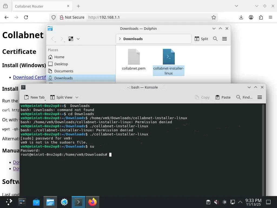The height and width of the screenshot is (208, 277).
Task: Open the globe browser icon in taskbar
Action: pos(64,202)
